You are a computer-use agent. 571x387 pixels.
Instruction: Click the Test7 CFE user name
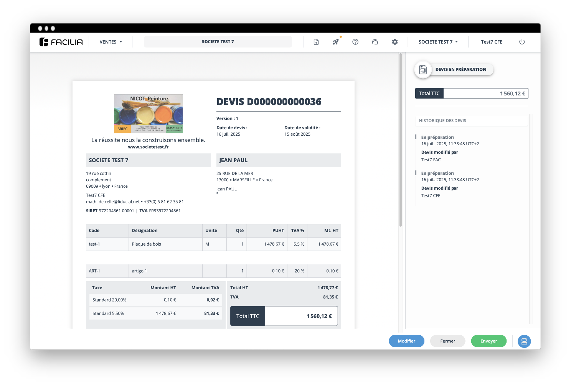[x=491, y=42]
